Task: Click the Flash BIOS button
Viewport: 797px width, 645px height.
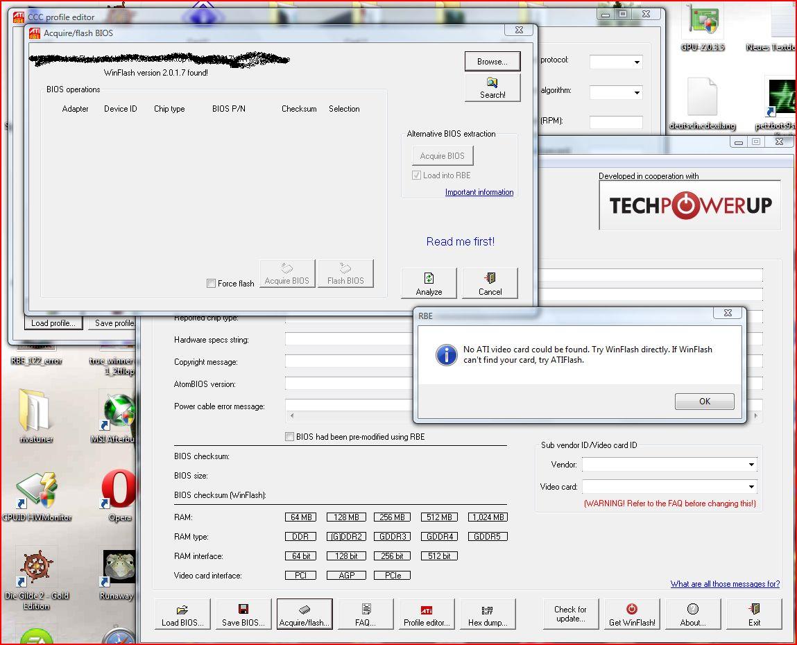Action: (345, 274)
